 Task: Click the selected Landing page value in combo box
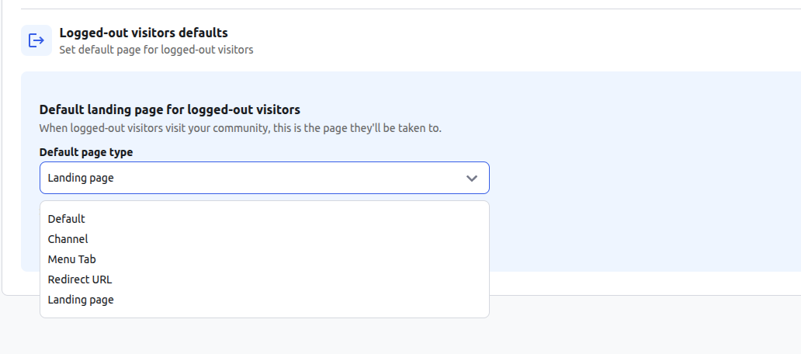(81, 178)
